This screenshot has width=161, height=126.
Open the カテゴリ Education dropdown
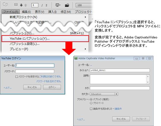[x=104, y=94]
